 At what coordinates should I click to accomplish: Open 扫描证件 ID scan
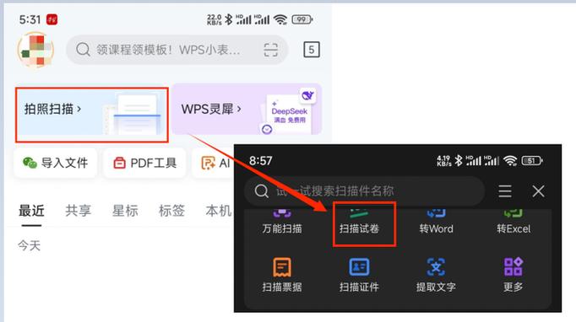pyautogui.click(x=359, y=275)
